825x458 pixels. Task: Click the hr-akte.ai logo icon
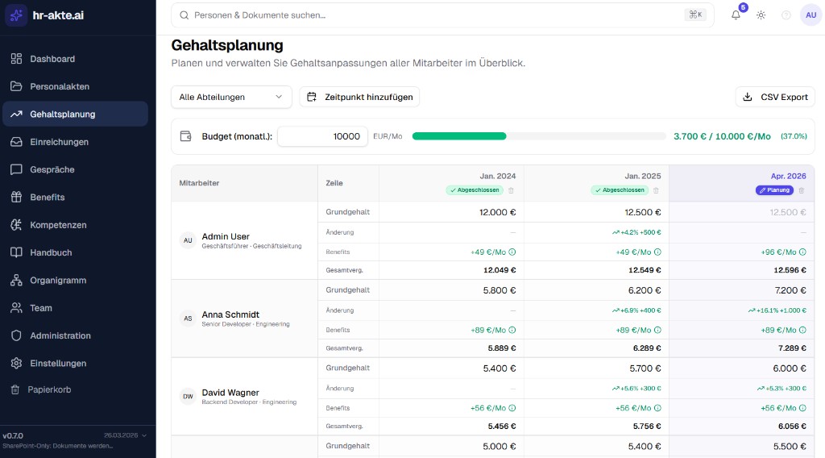click(16, 15)
